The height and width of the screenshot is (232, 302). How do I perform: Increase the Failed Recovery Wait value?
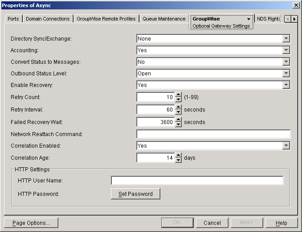pyautogui.click(x=178, y=120)
